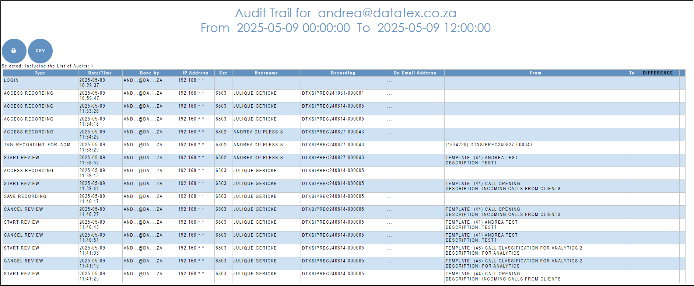
Task: Click the To column header
Action: pyautogui.click(x=632, y=73)
